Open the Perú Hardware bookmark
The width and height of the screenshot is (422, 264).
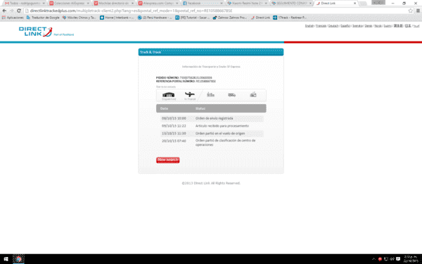tap(155, 18)
